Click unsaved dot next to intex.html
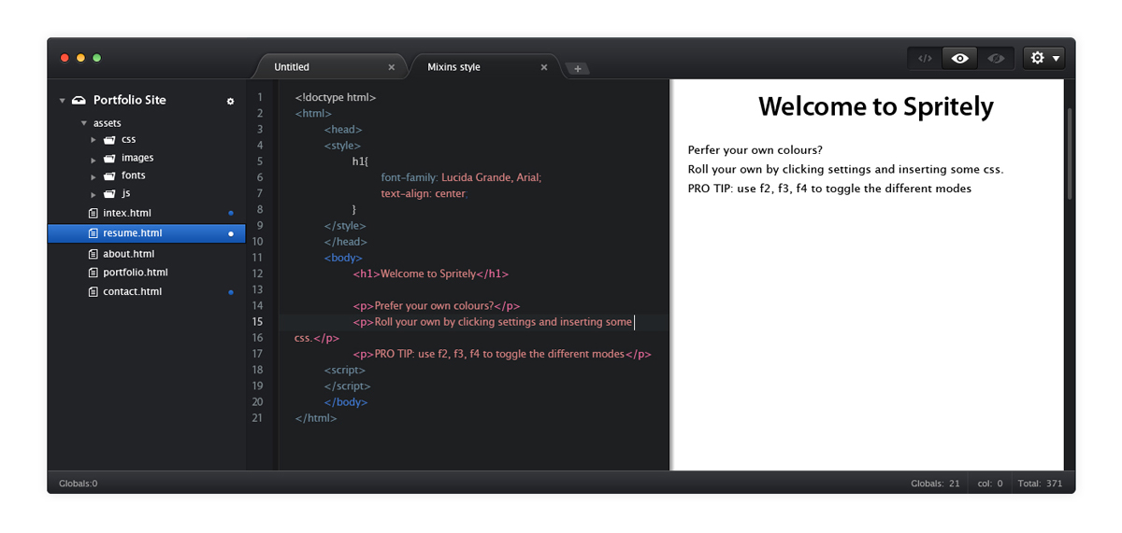Screen dimensions: 1122x533 231,214
